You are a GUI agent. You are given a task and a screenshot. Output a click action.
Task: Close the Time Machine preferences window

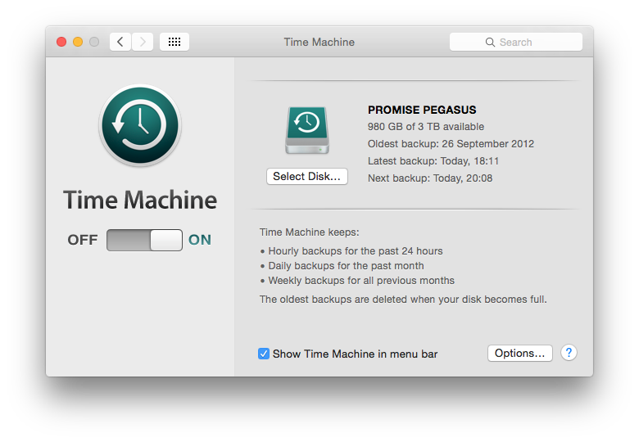pyautogui.click(x=61, y=42)
